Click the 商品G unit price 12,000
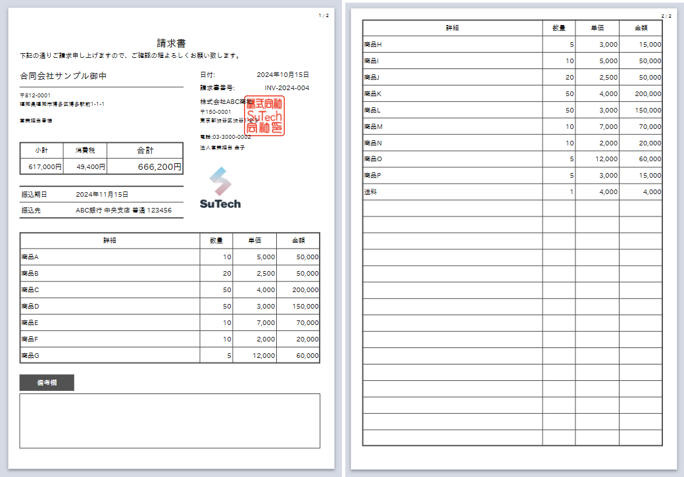The width and height of the screenshot is (684, 477). pyautogui.click(x=263, y=355)
